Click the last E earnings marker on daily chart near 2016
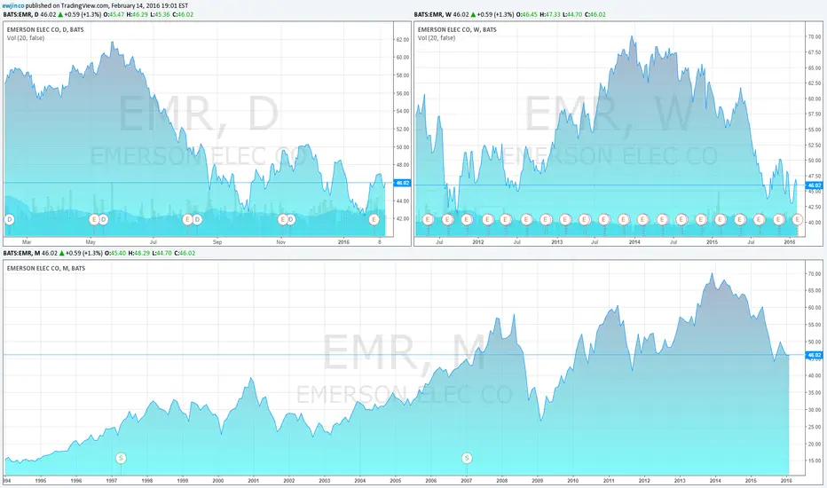827x488 pixels. 374,219
